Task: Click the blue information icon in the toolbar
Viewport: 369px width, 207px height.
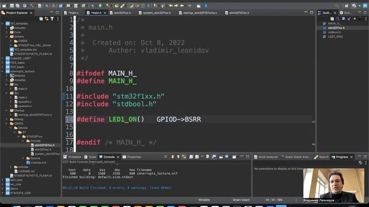Action: pyautogui.click(x=206, y=6)
